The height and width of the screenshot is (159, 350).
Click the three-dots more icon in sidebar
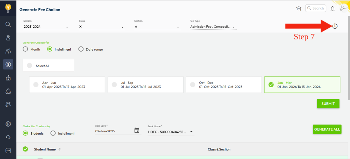tap(8, 150)
